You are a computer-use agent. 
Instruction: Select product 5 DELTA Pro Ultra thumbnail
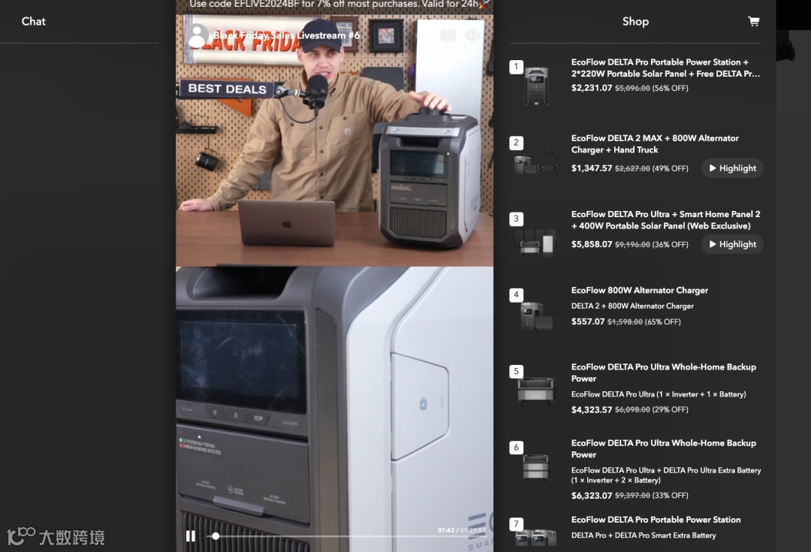[x=536, y=391]
